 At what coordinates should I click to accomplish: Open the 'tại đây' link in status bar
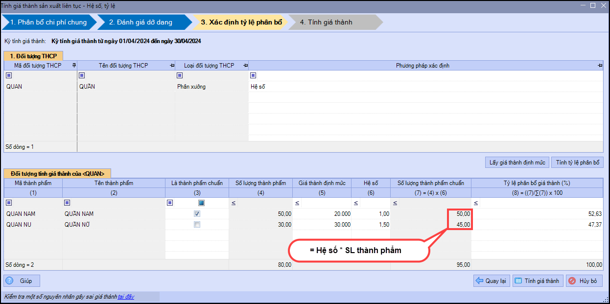pyautogui.click(x=126, y=297)
